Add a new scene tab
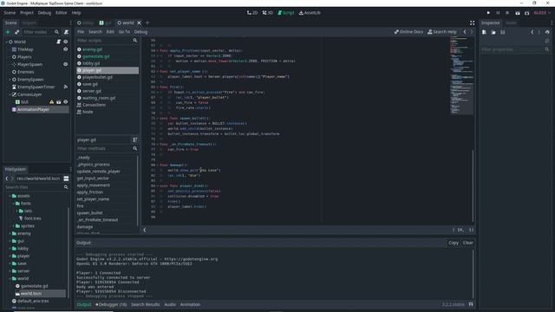 147,23
